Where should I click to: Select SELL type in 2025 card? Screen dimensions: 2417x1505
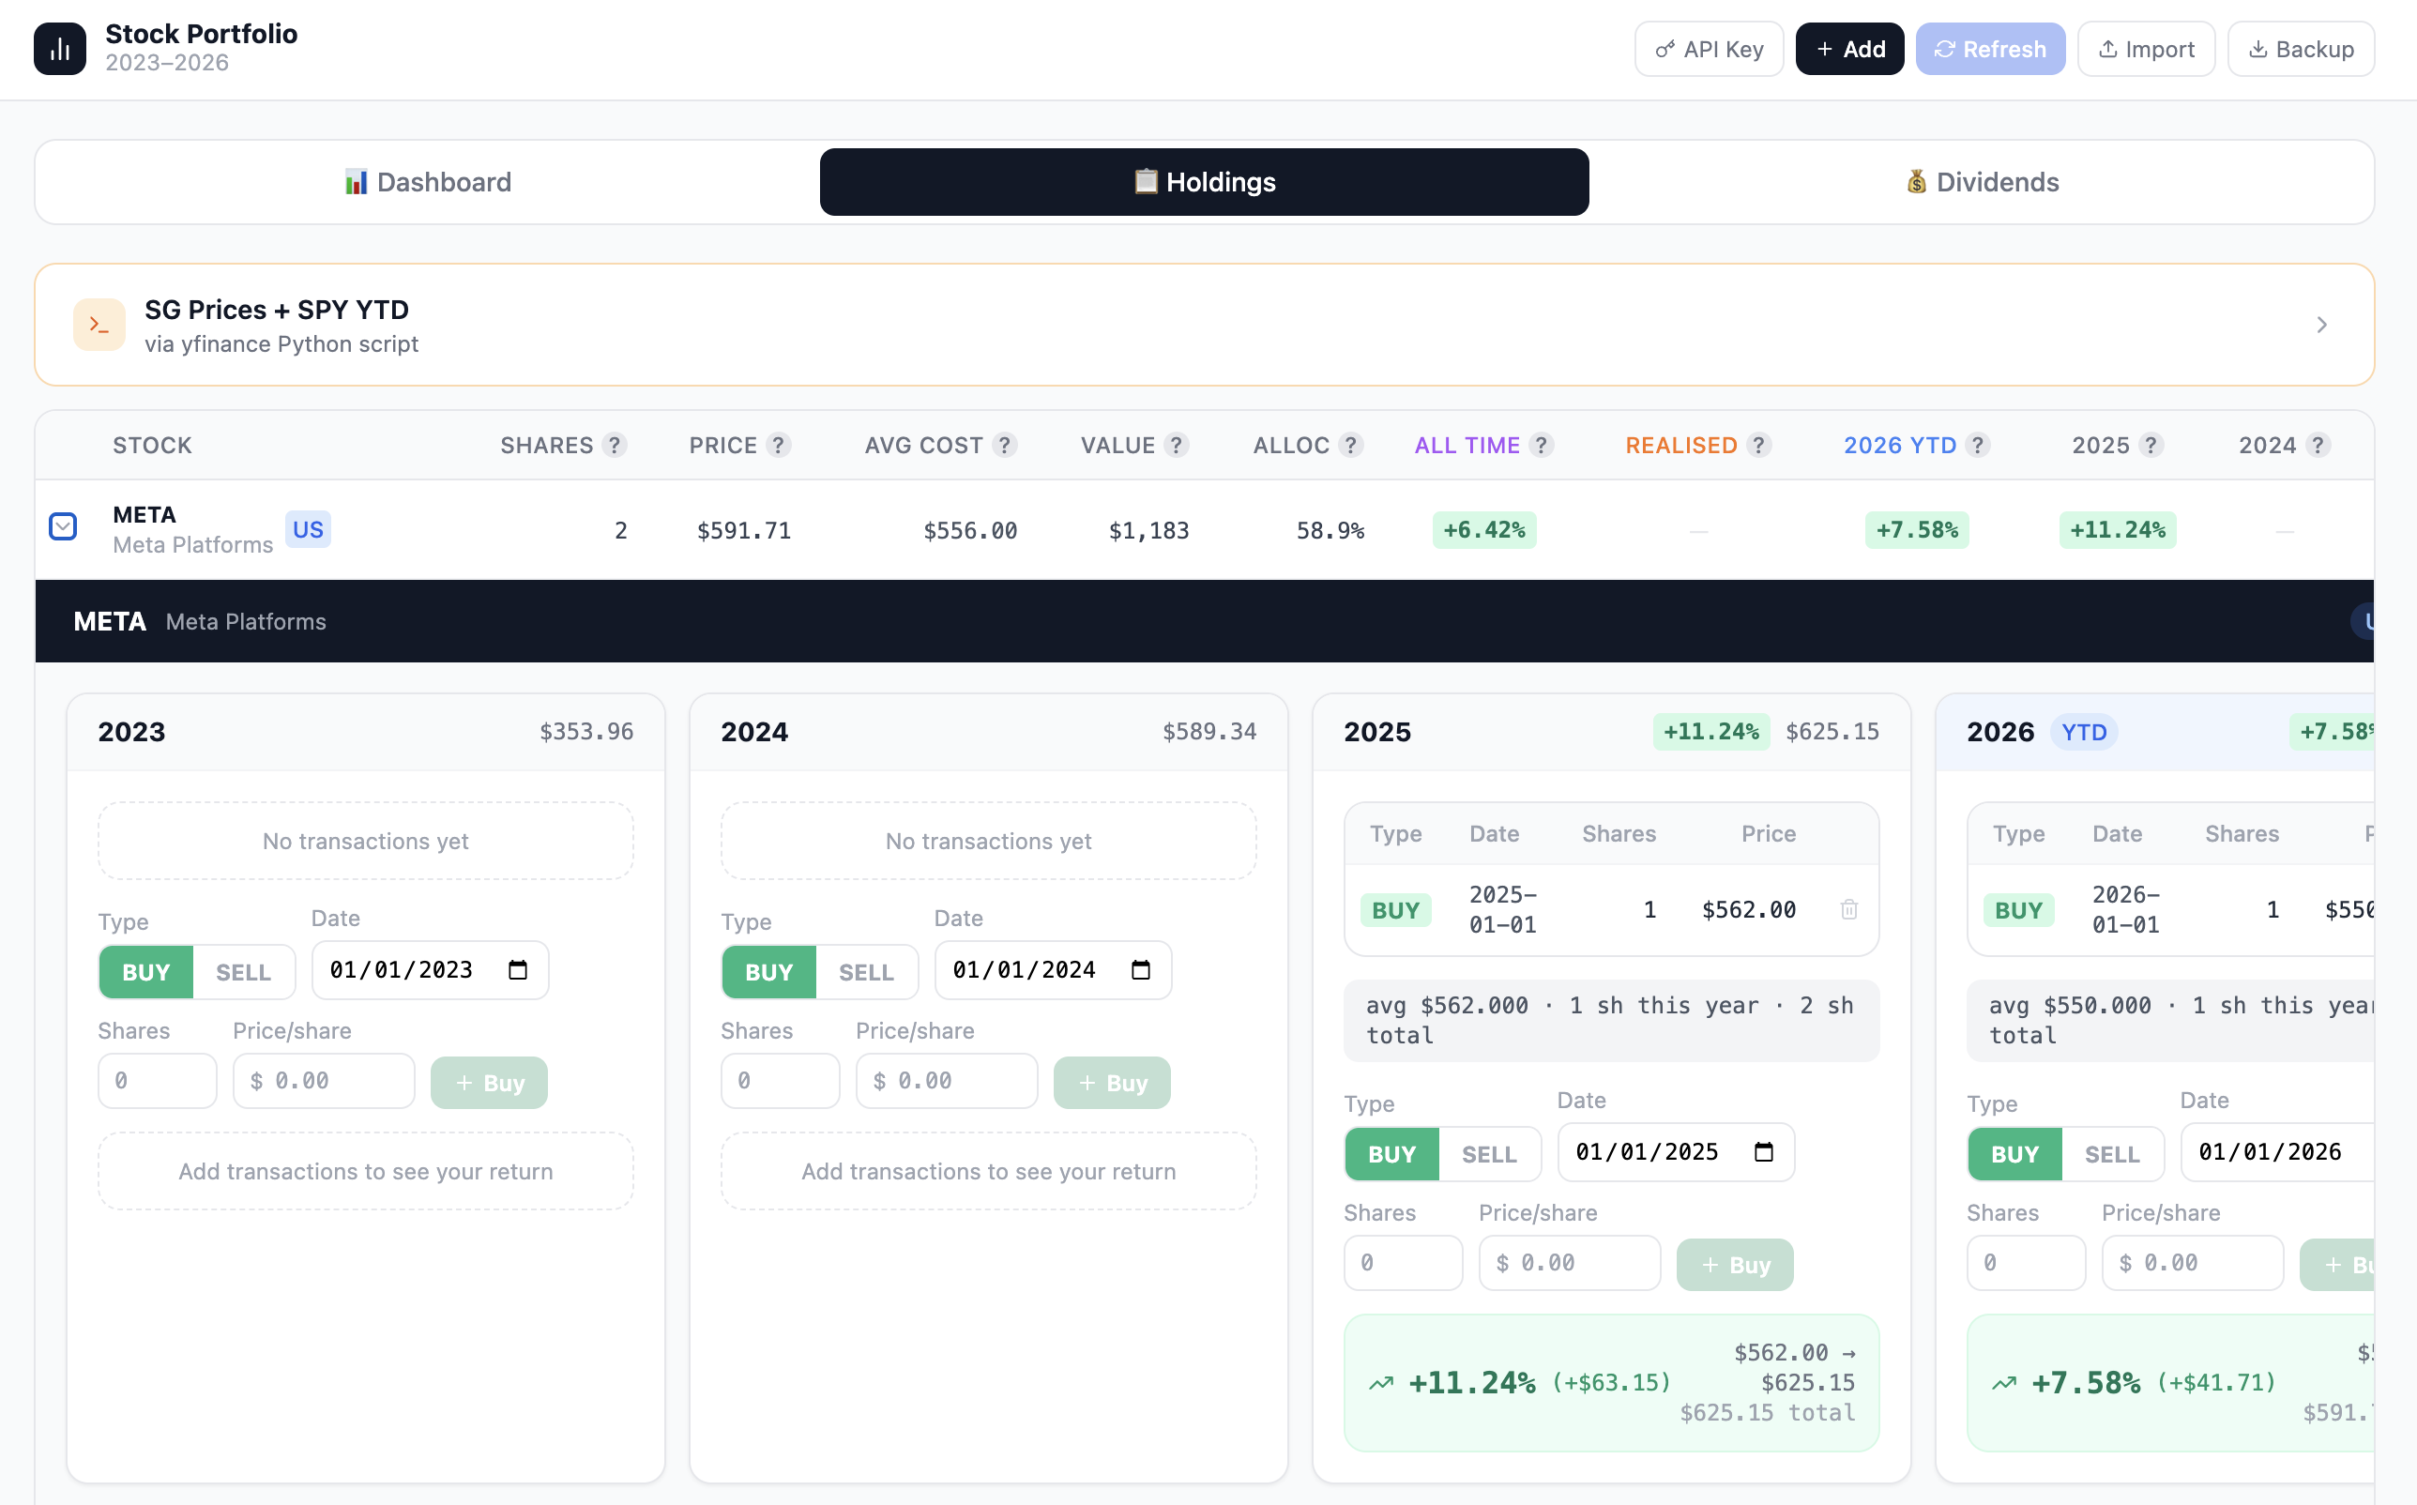[x=1489, y=1154]
